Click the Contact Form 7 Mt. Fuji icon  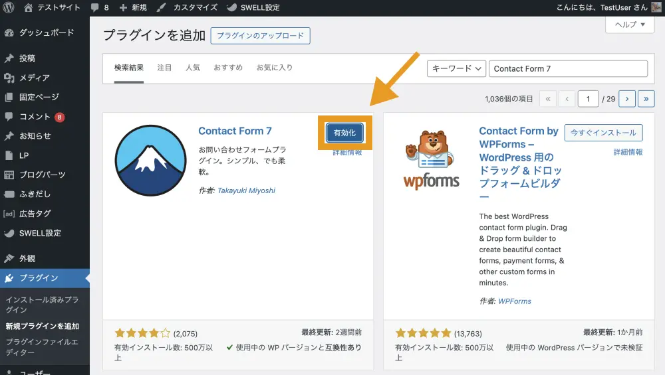pyautogui.click(x=150, y=160)
